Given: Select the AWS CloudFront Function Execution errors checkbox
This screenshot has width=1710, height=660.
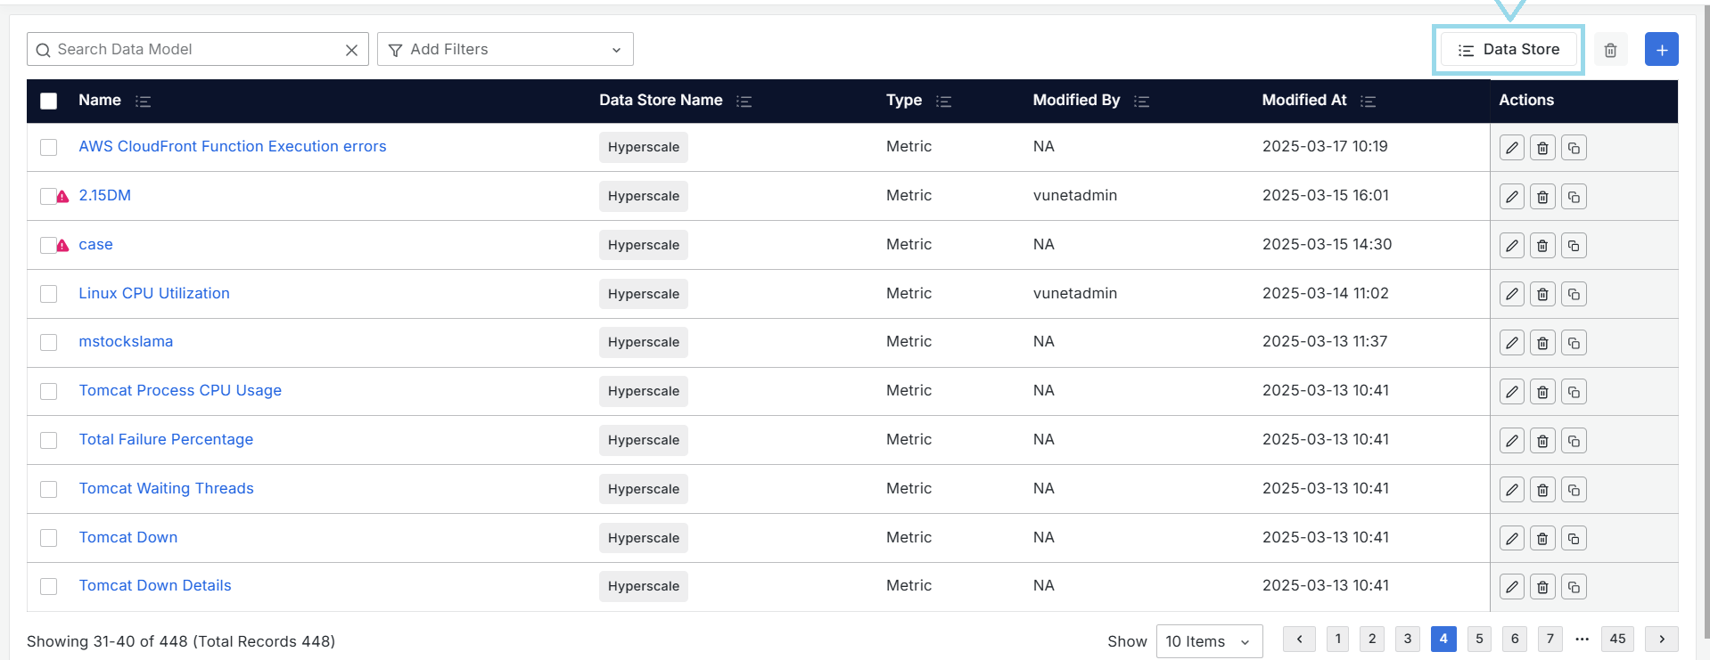Looking at the screenshot, I should (49, 147).
